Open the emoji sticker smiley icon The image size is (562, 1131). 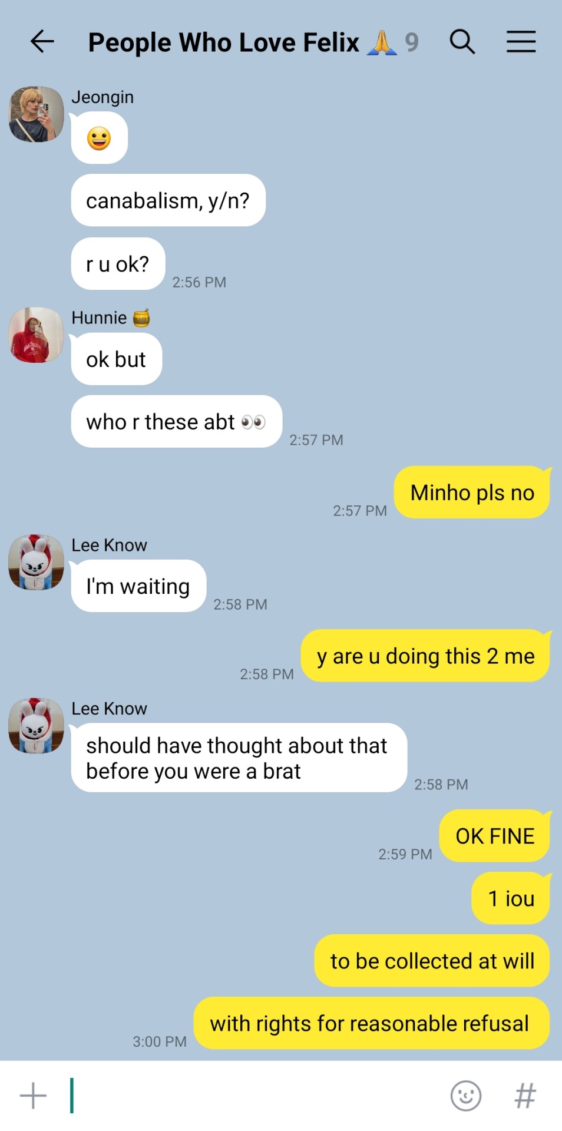(x=466, y=1096)
